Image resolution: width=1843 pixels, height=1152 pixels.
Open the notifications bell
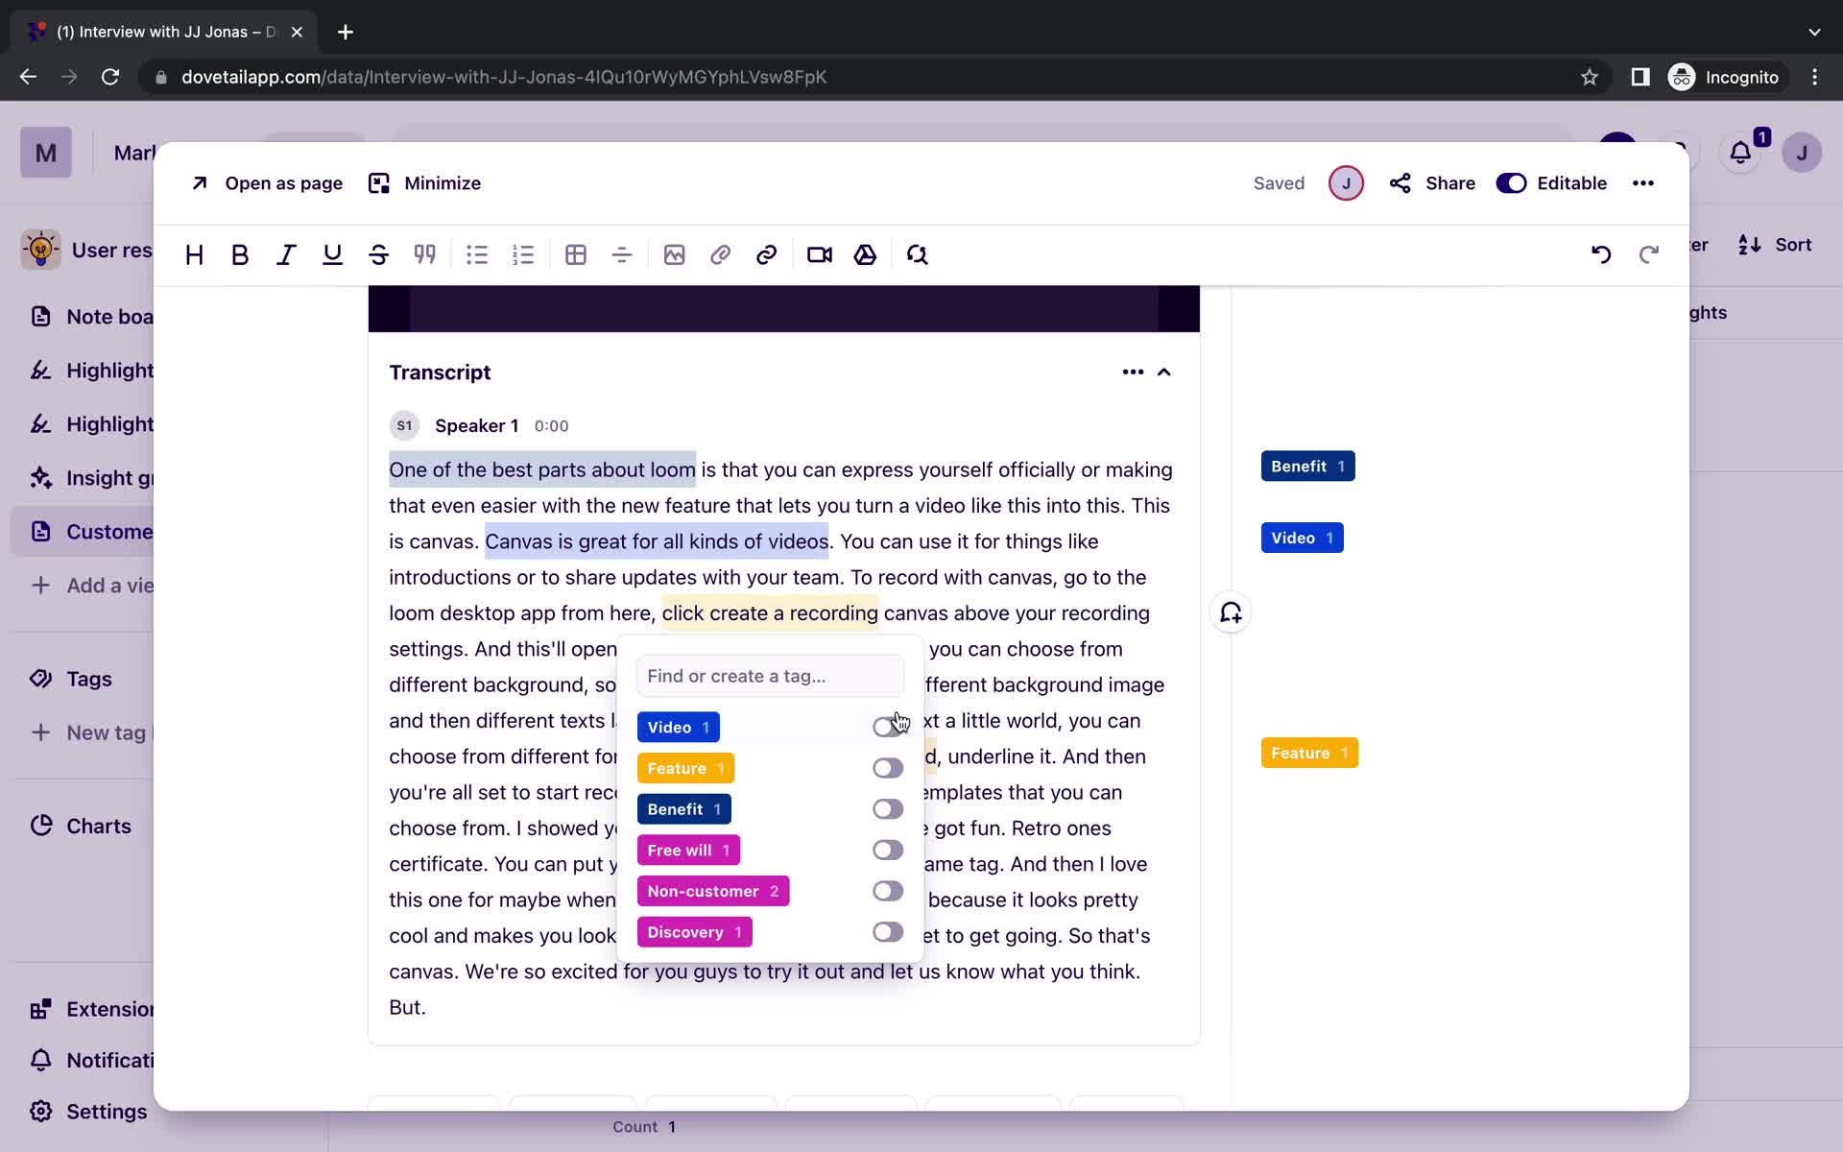(1740, 153)
